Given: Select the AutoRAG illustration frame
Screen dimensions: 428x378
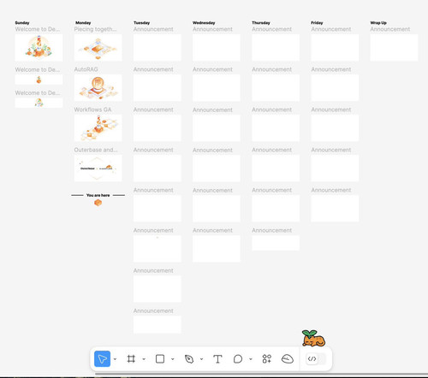Looking at the screenshot, I should (x=98, y=88).
